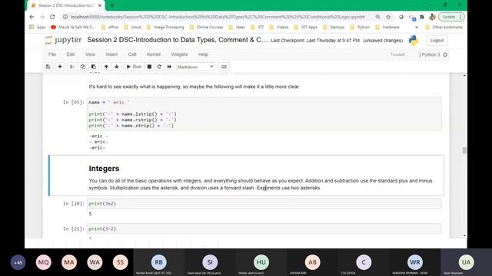
Task: Select participant avatar UA
Action: coord(466,262)
